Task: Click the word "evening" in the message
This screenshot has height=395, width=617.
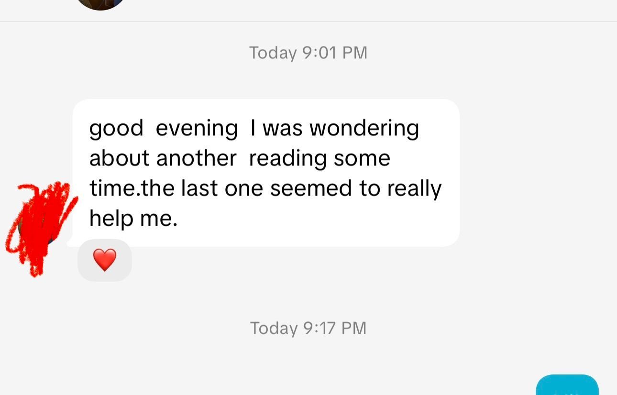Action: (x=197, y=128)
